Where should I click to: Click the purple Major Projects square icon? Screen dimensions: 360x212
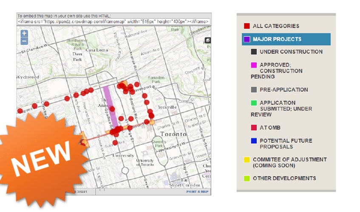pos(247,39)
